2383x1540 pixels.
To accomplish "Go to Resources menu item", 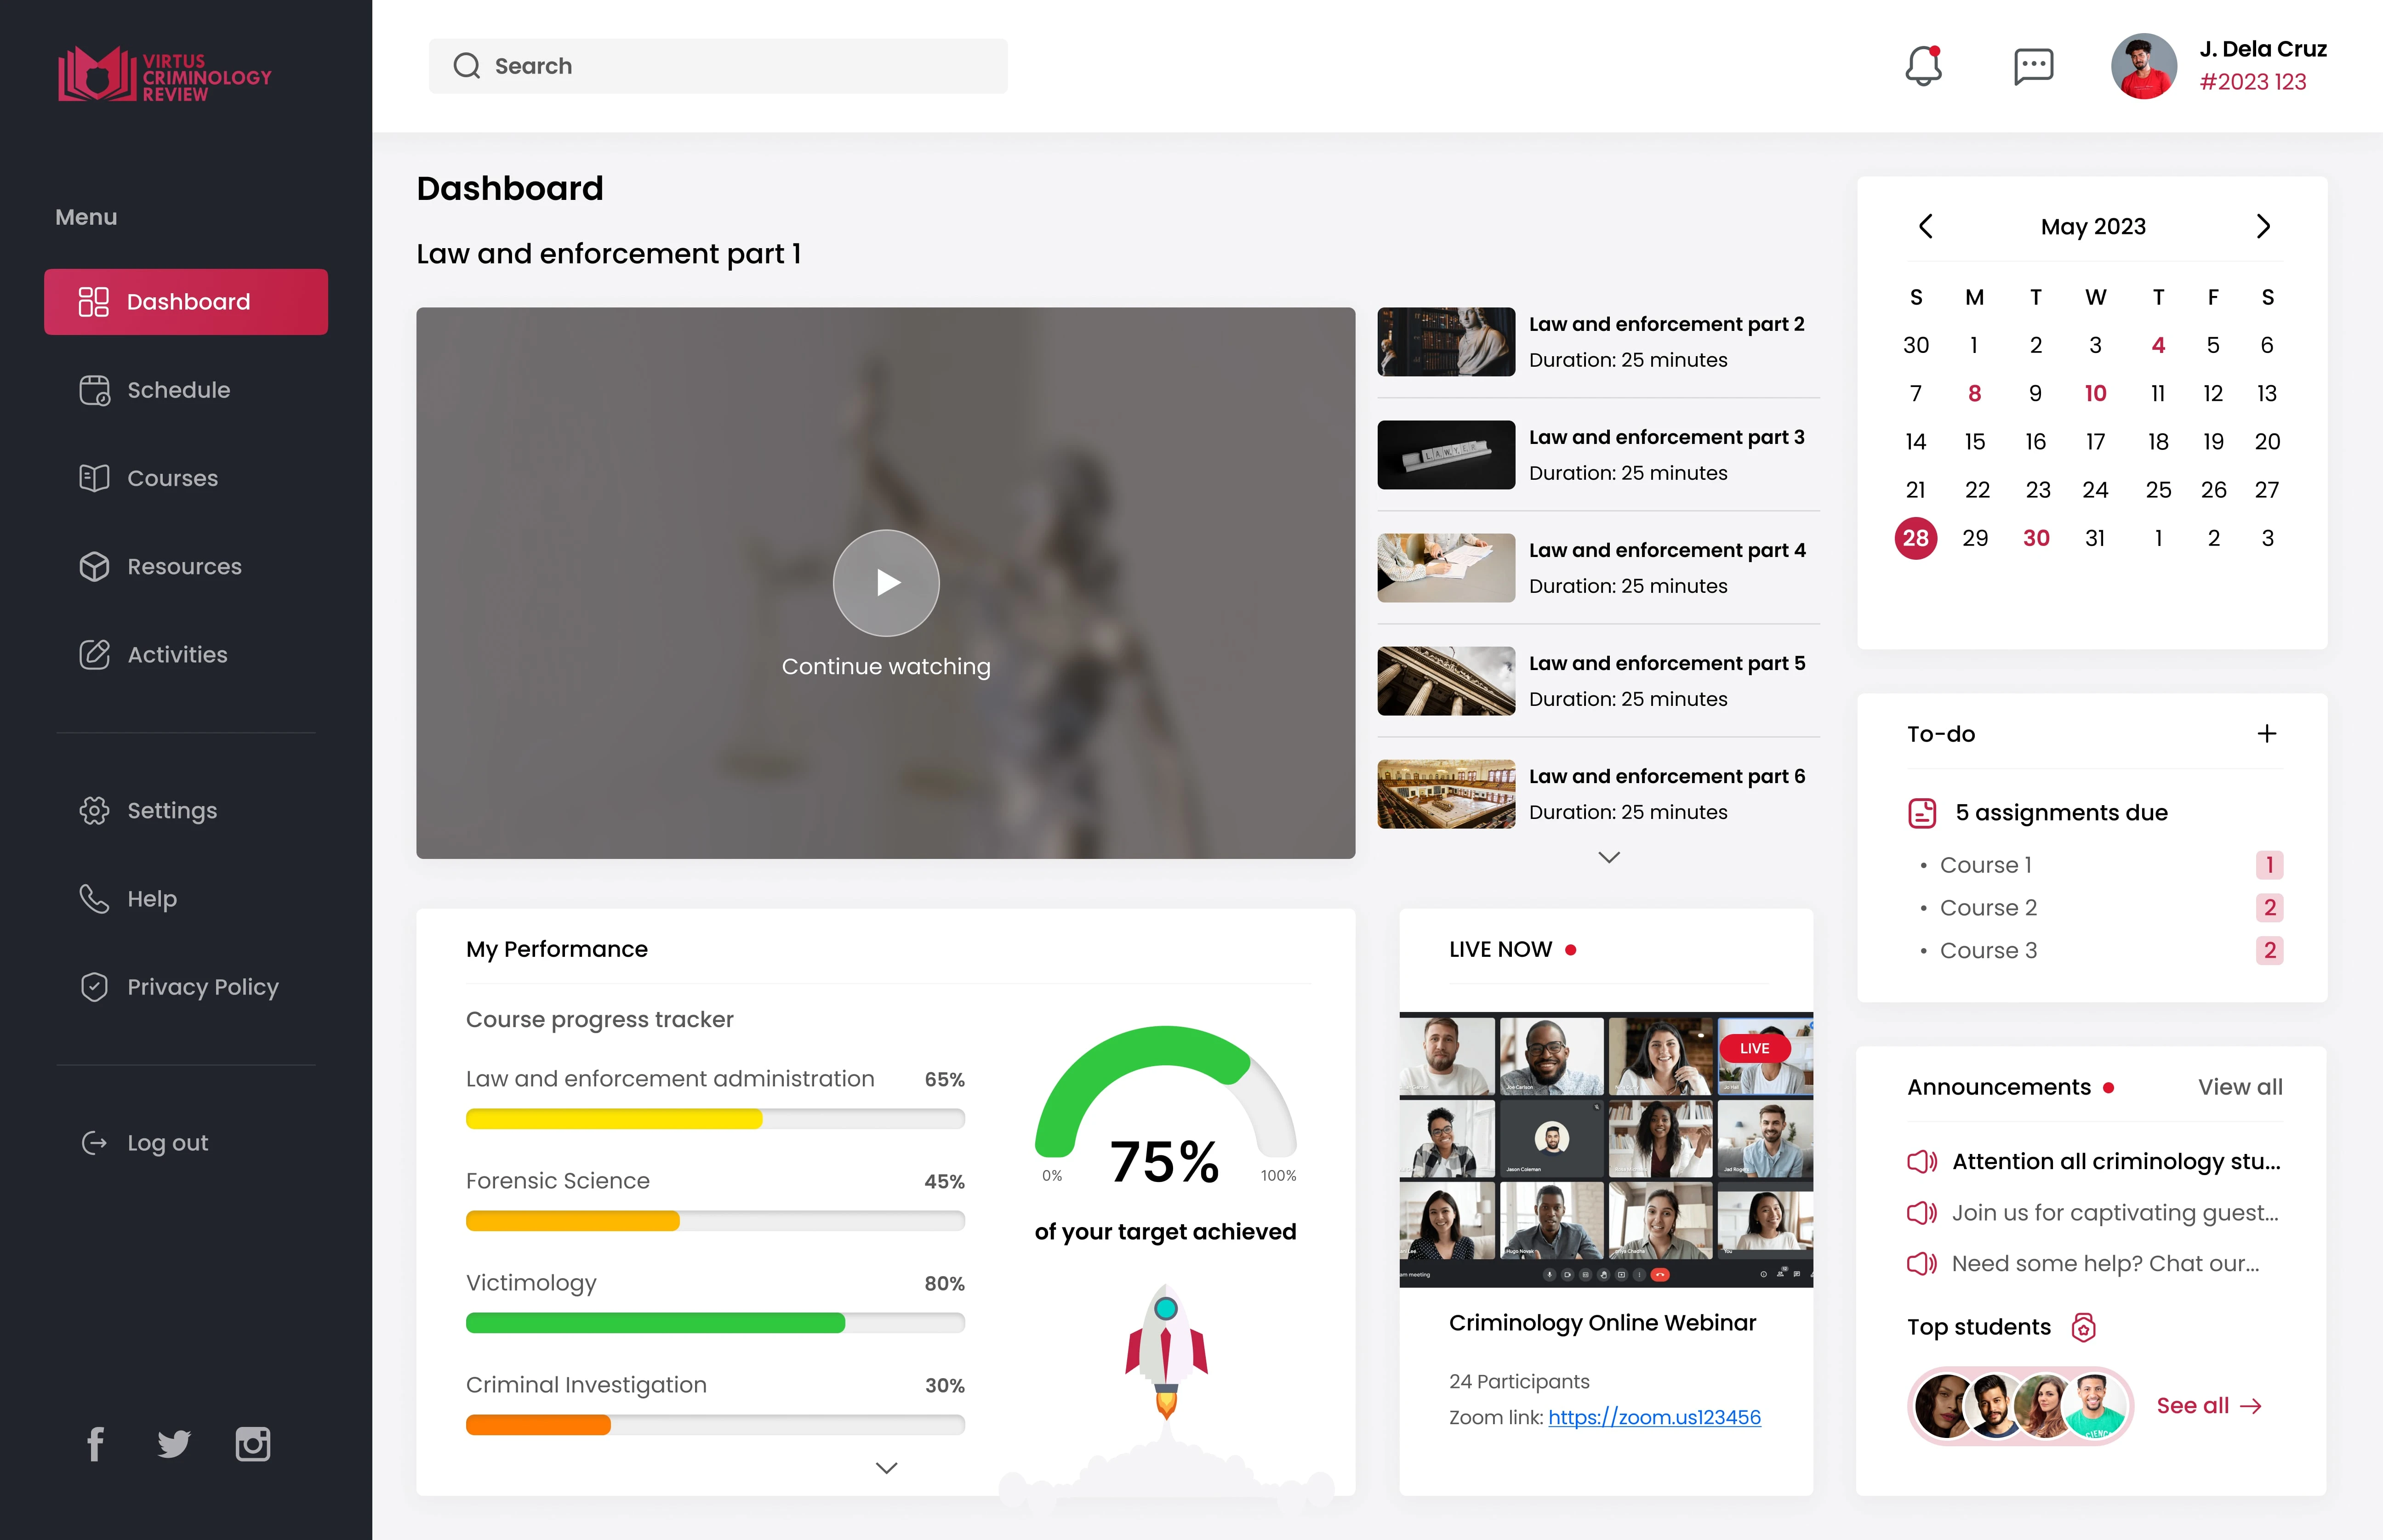I will pos(184,566).
